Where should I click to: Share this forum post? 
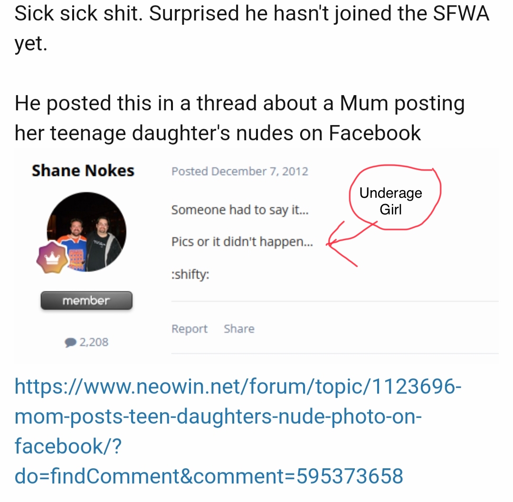click(x=239, y=329)
